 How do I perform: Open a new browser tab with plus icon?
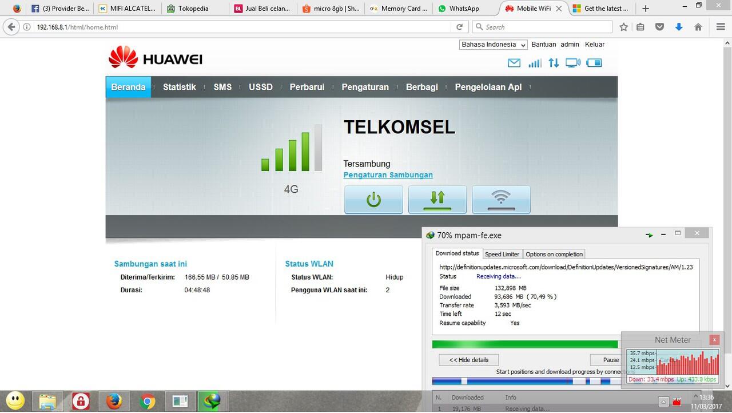pos(646,9)
